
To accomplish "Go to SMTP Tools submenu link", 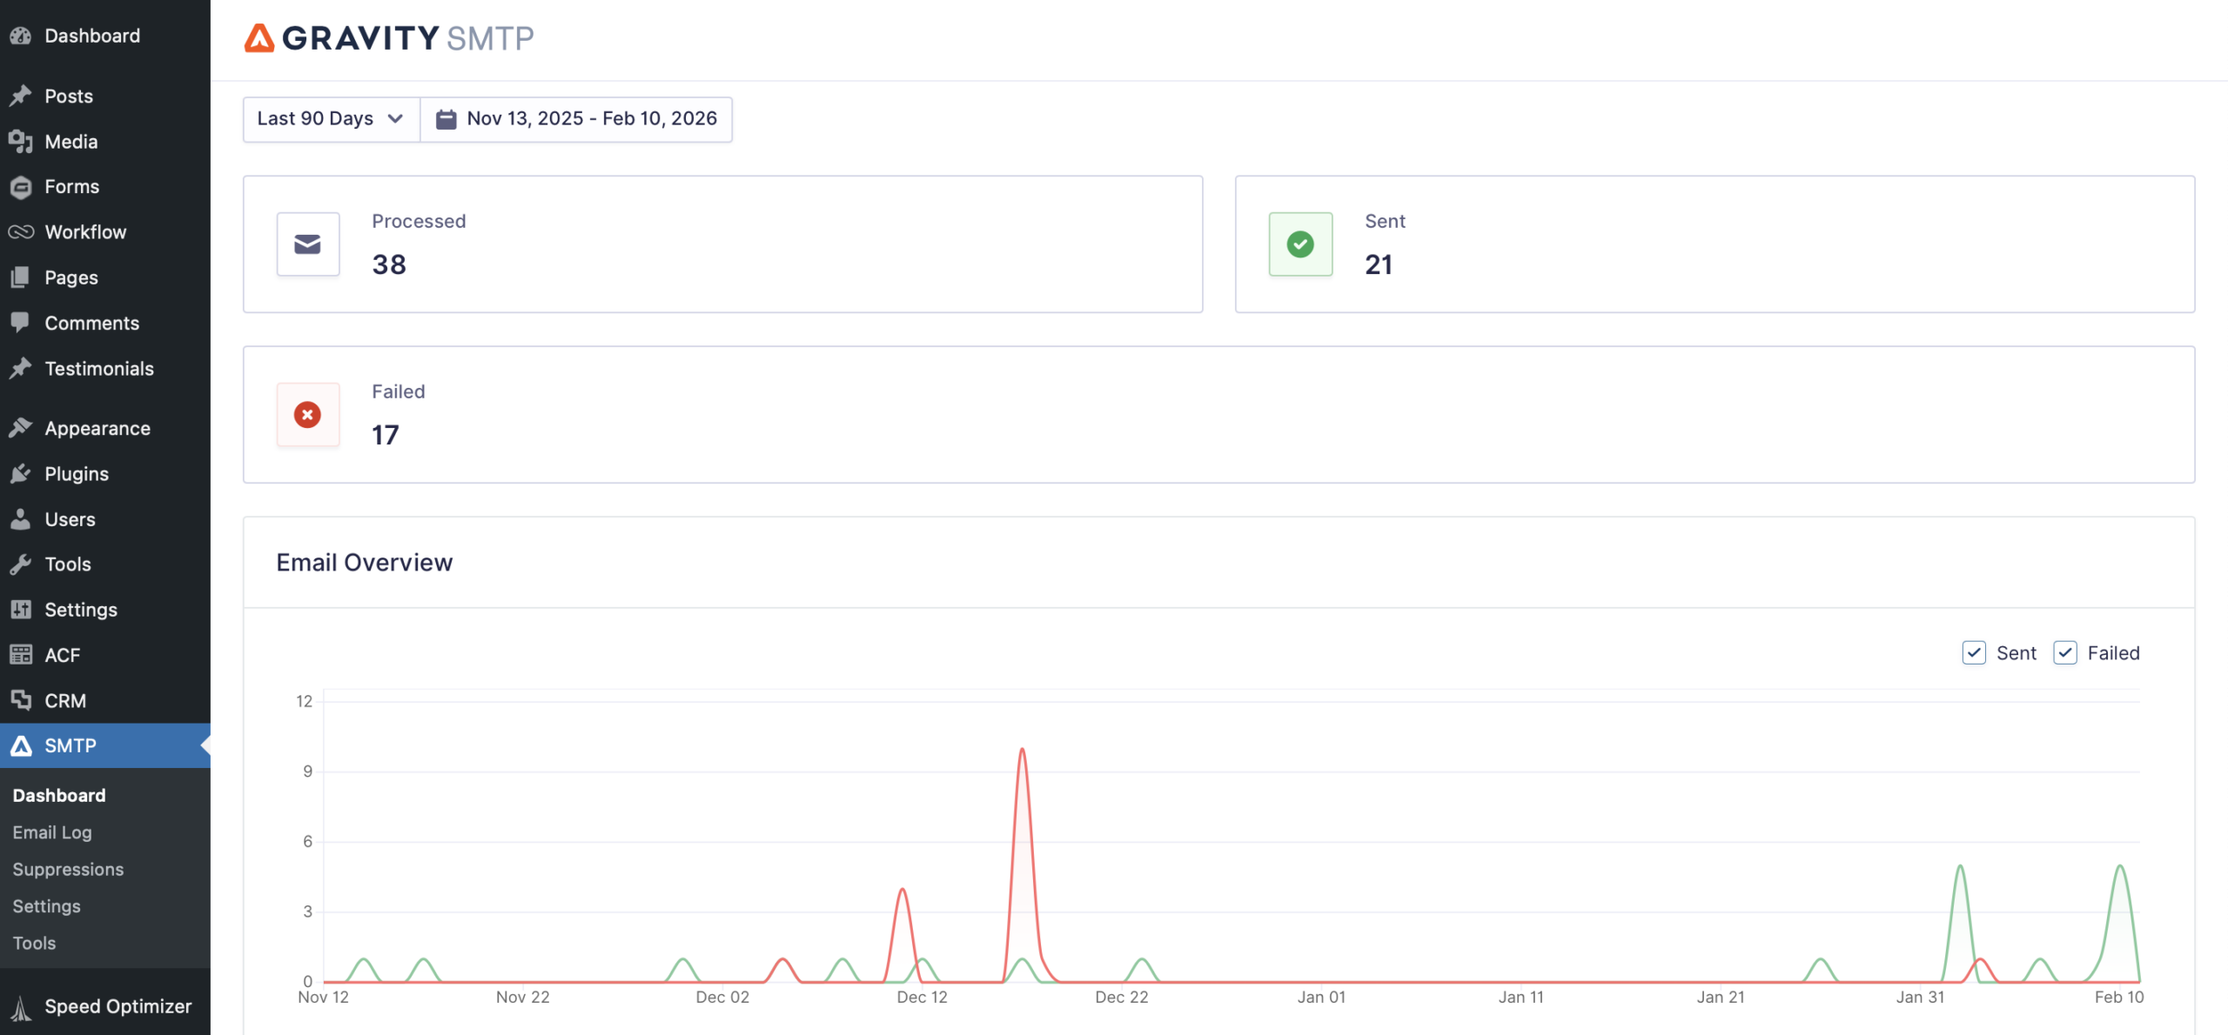I will (x=34, y=943).
